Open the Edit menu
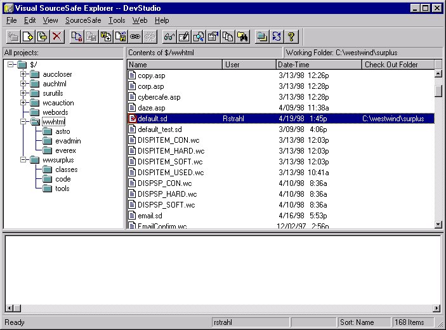Screen dimensions: 446x330 (x=30, y=20)
